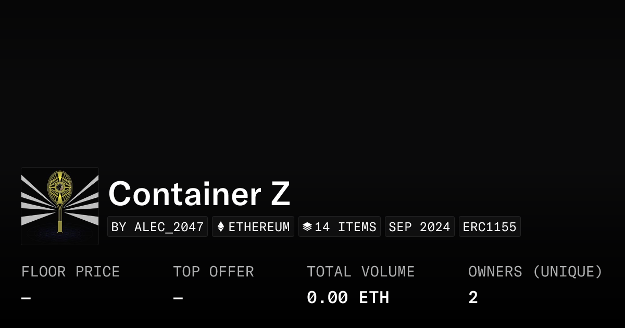Select the 0.00 ETH volume value
The height and width of the screenshot is (328, 625).
tap(347, 298)
